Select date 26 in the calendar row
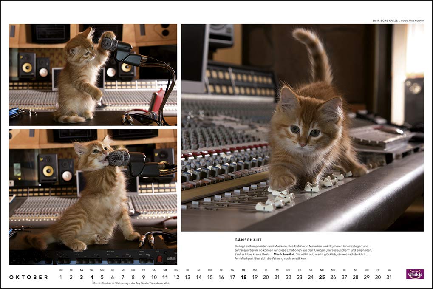This screenshot has width=433, height=289. [x=333, y=277]
